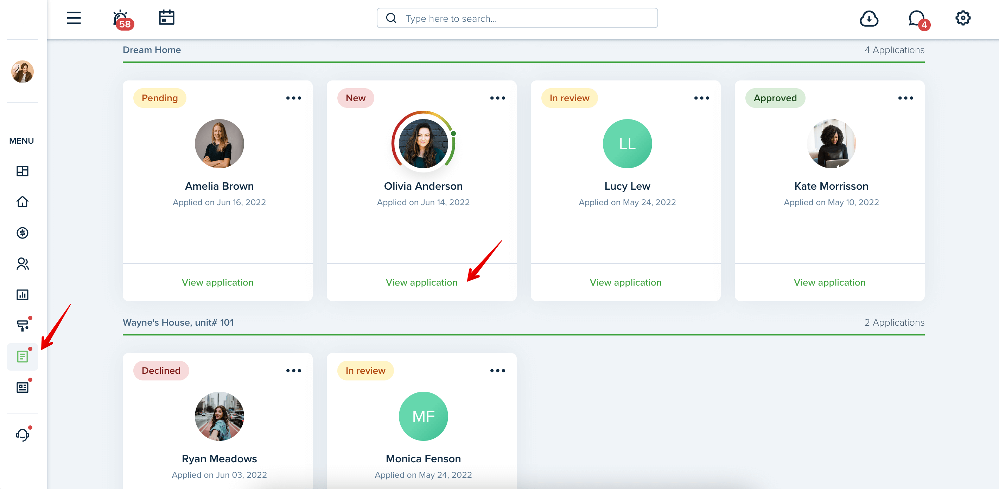Open options menu for Ryan Meadows card

(294, 371)
